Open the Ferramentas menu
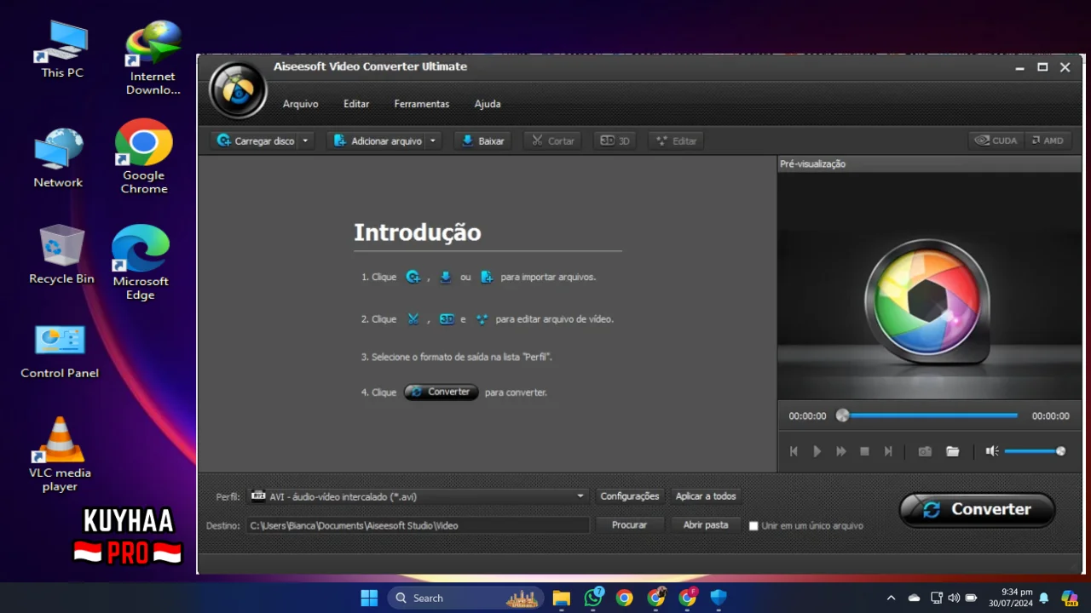 pyautogui.click(x=421, y=104)
